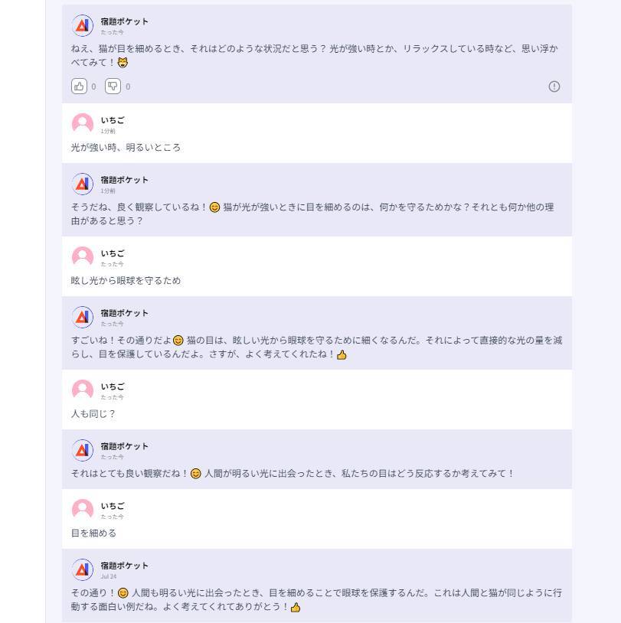Screen dimensions: 621x623
Task: Click the thumbs down dislike button
Action: click(x=113, y=86)
